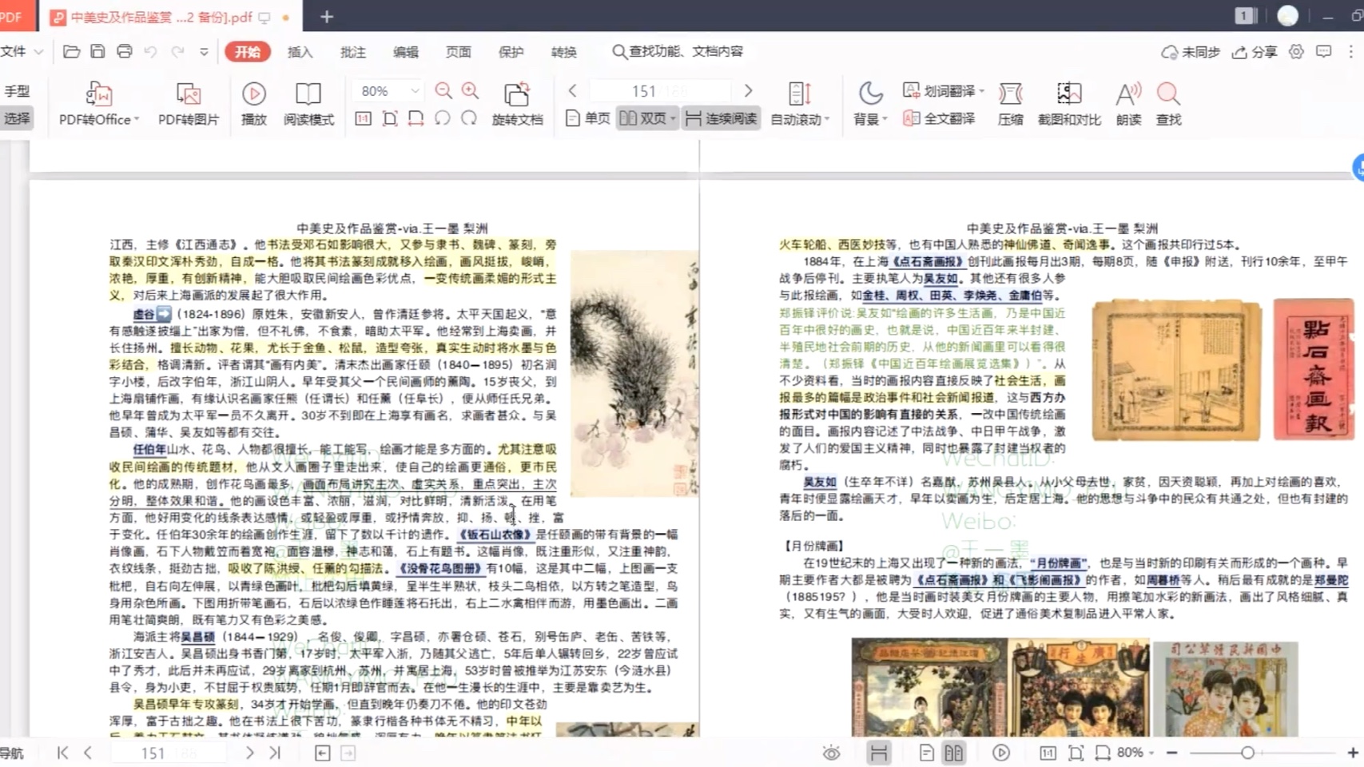The width and height of the screenshot is (1364, 767).
Task: Enable 划词翻译 word translation
Action: coord(943,91)
